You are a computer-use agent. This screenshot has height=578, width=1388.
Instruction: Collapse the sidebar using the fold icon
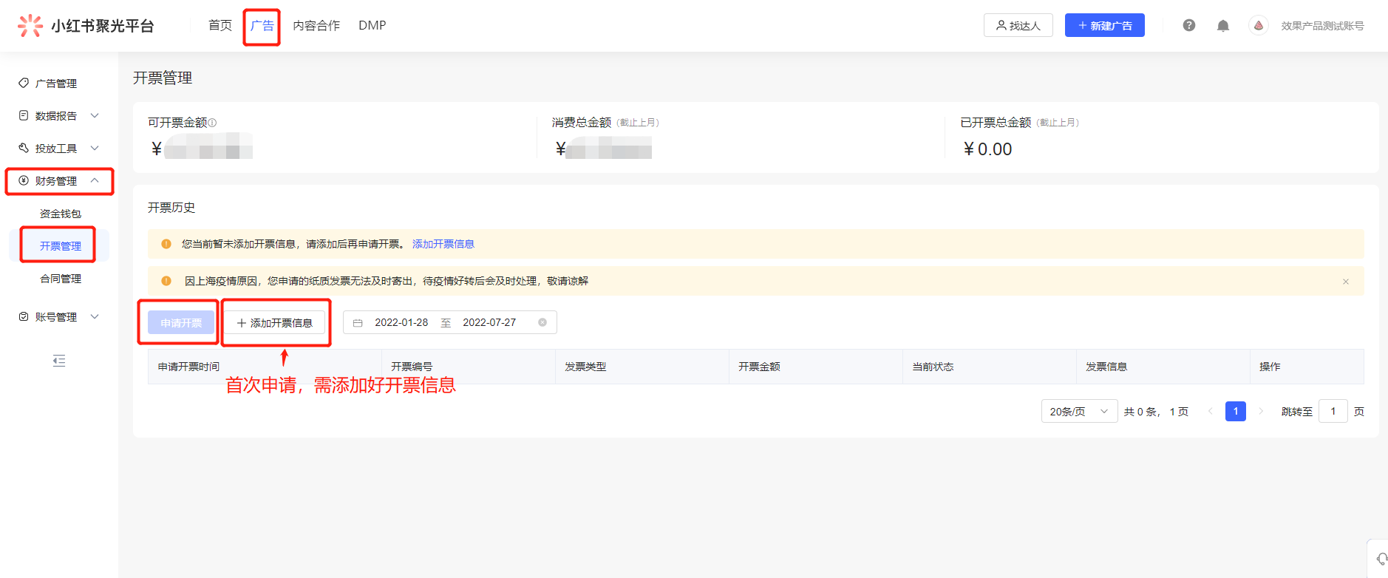(59, 361)
